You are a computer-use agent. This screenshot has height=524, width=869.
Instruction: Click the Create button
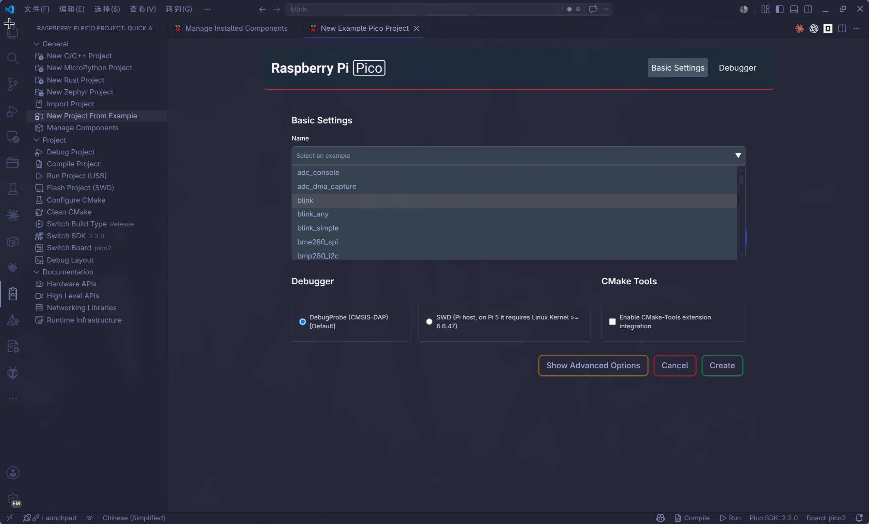click(722, 365)
